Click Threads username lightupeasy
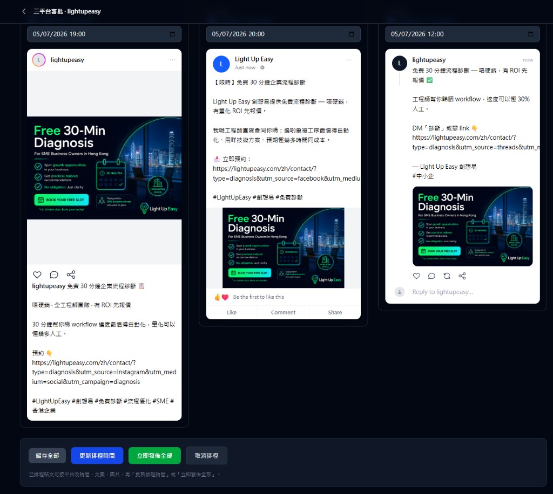This screenshot has width=553, height=494. click(429, 60)
